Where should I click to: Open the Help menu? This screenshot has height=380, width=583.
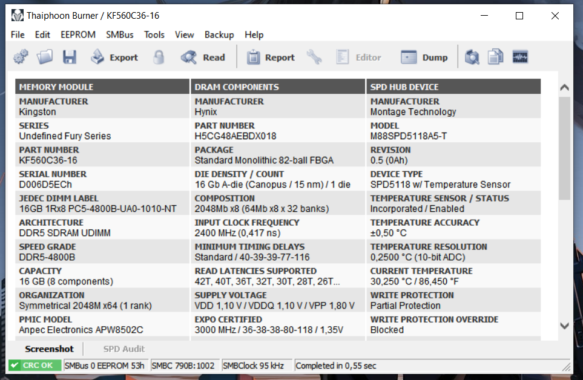pyautogui.click(x=254, y=34)
